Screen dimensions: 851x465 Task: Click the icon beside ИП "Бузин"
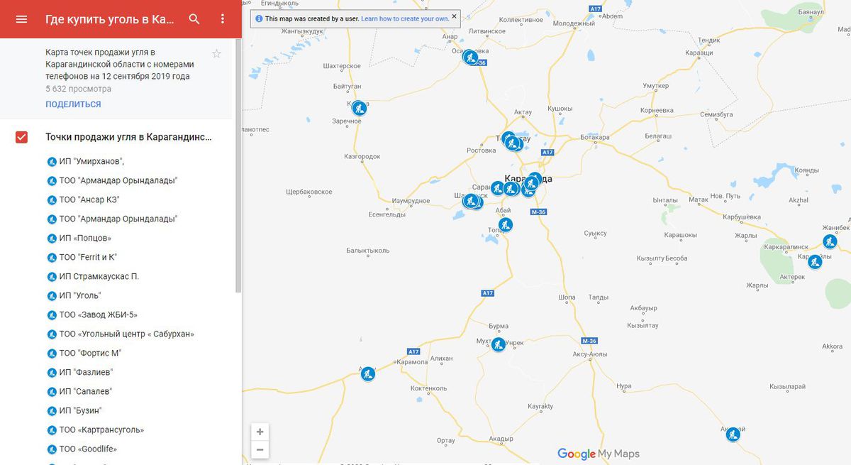tap(52, 410)
